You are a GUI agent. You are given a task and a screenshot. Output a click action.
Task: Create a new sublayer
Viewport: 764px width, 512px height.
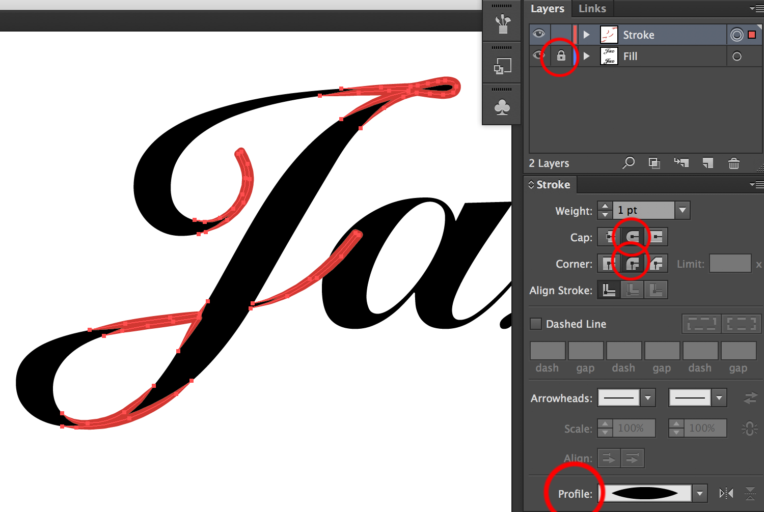681,163
